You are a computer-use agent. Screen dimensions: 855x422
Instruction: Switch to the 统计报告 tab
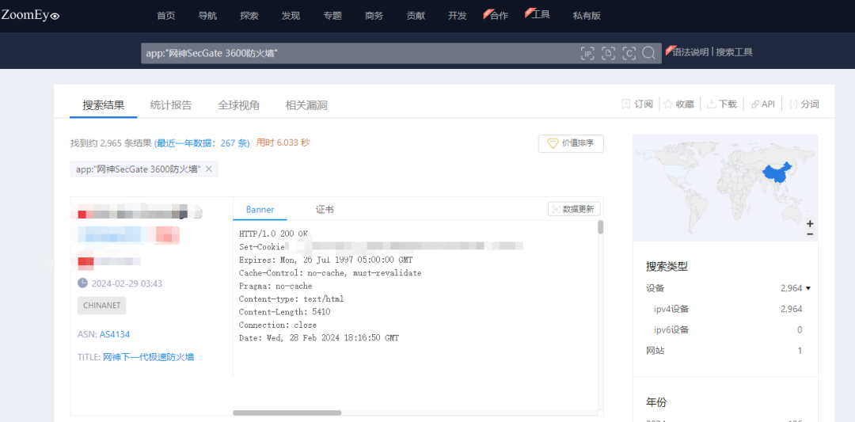(x=171, y=105)
